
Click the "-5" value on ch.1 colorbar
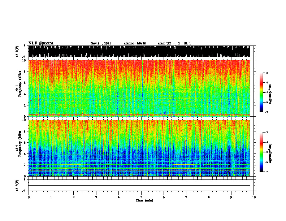[x=266, y=92]
